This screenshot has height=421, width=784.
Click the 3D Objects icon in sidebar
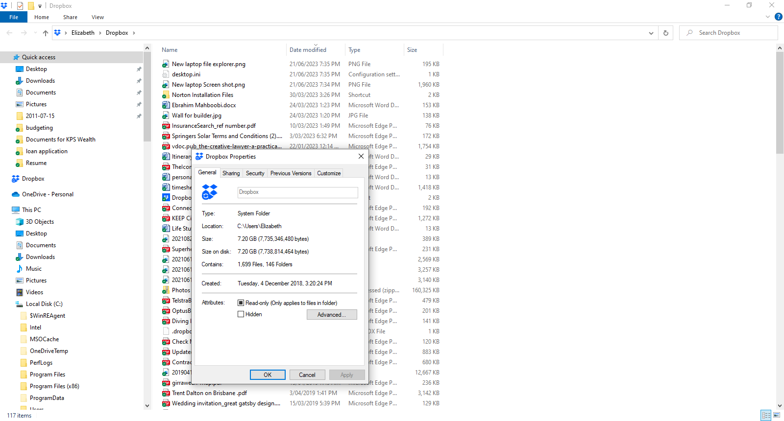click(20, 222)
